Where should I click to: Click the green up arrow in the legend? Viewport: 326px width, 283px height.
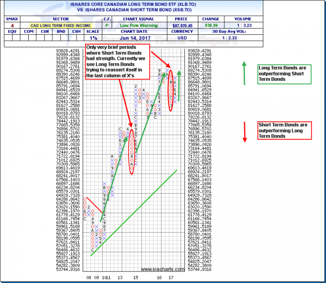click(244, 73)
